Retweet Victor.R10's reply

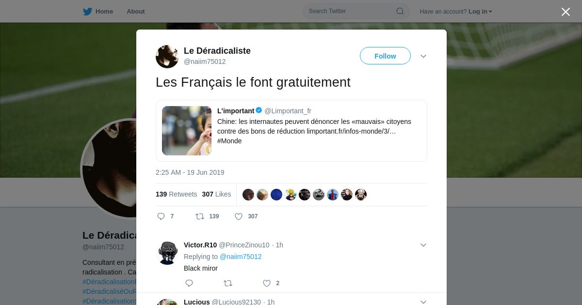coord(228,283)
